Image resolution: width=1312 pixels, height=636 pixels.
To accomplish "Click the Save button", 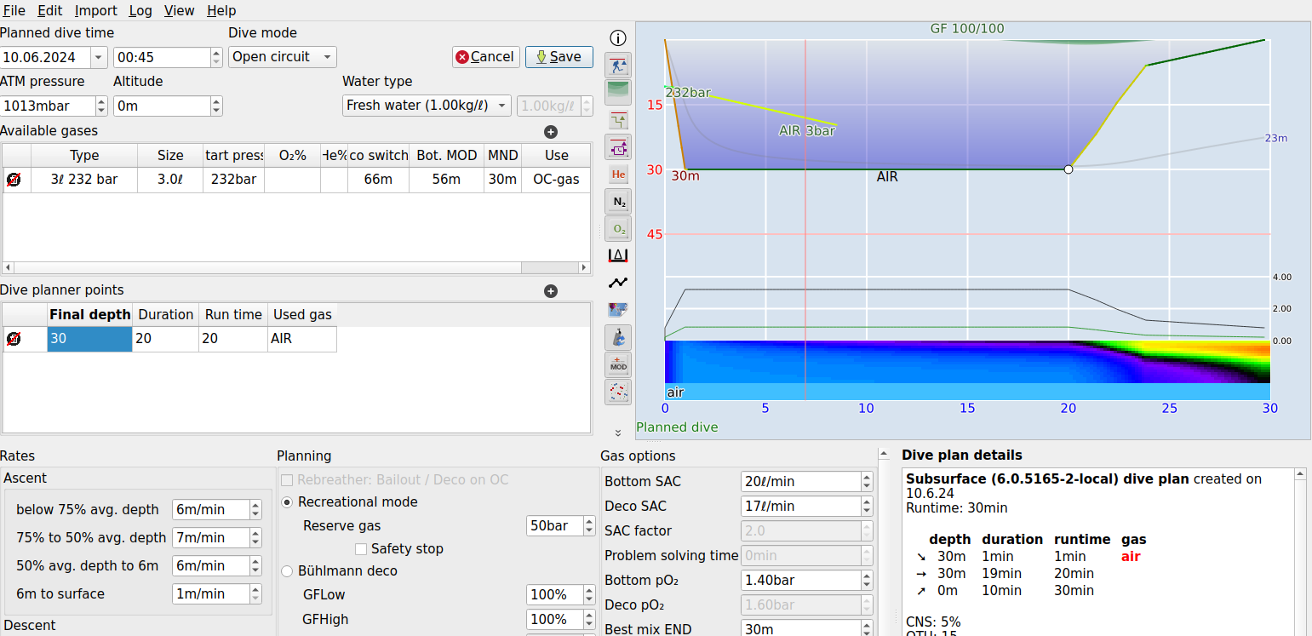I will (x=559, y=56).
